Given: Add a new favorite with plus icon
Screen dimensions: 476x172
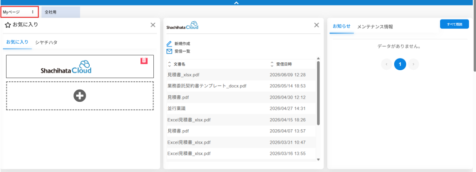Looking at the screenshot, I should (80, 96).
